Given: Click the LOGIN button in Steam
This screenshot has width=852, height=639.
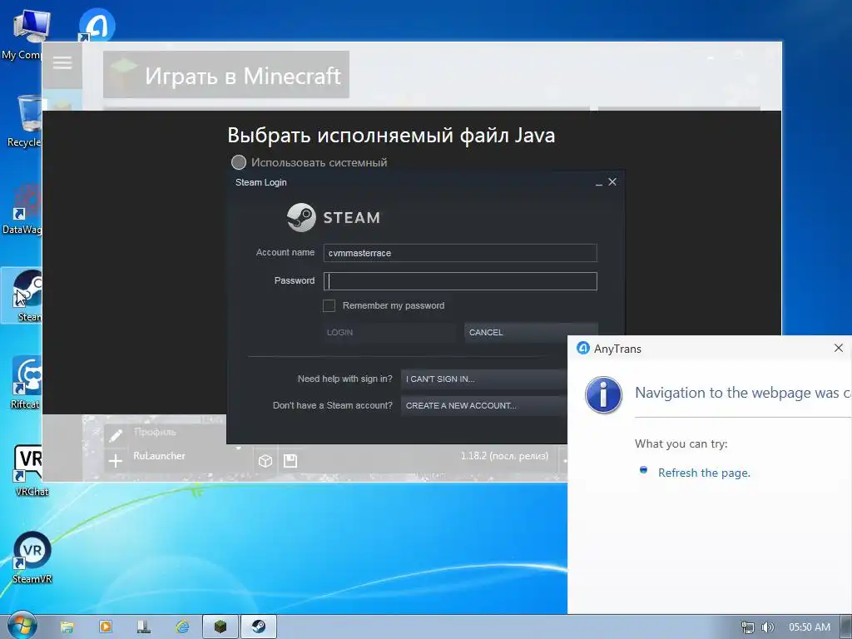Looking at the screenshot, I should [389, 333].
